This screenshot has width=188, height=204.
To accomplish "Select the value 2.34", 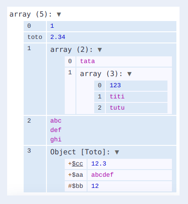I will pos(58,37).
